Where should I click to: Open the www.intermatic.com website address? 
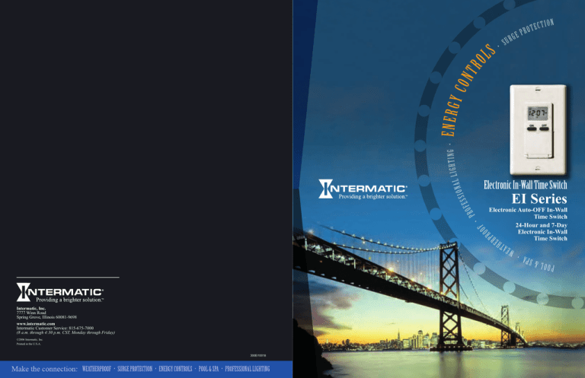tap(36, 324)
